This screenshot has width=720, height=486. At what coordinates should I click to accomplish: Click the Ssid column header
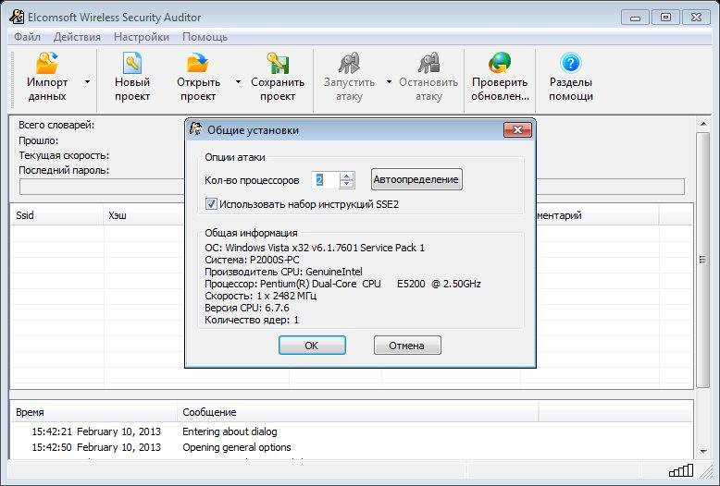point(57,215)
